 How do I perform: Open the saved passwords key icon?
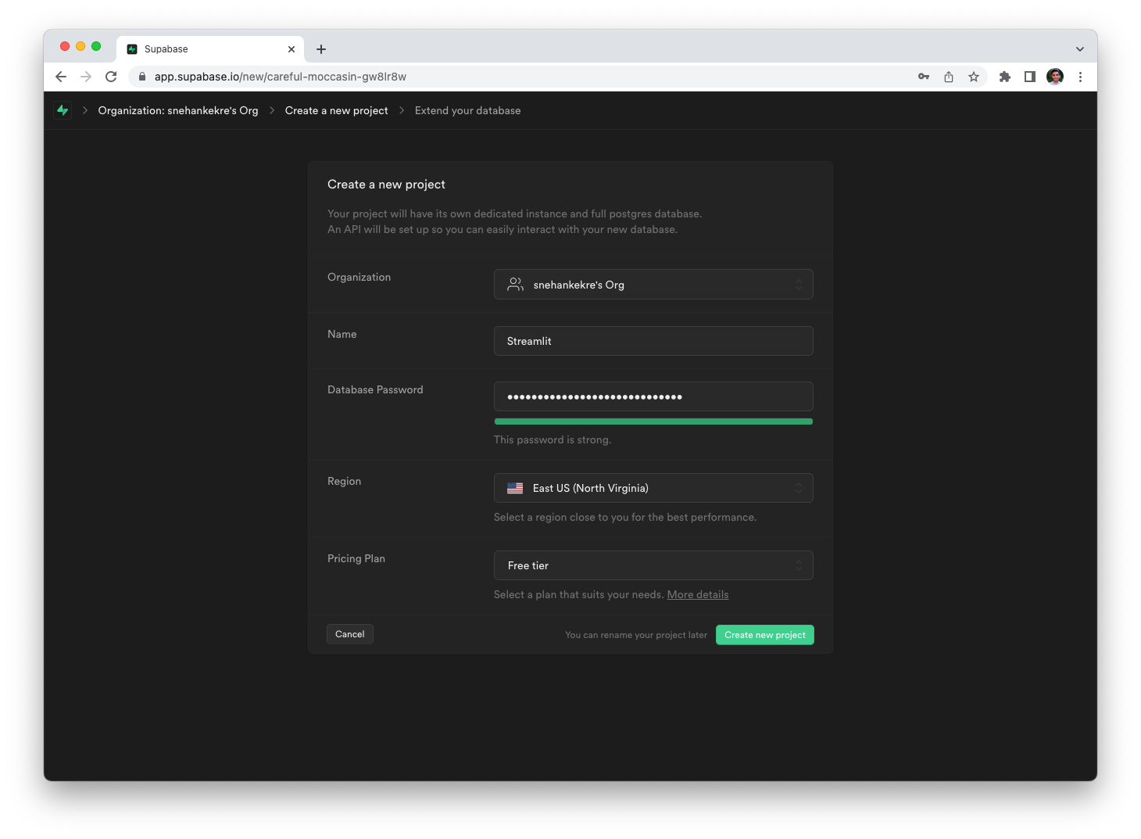924,77
